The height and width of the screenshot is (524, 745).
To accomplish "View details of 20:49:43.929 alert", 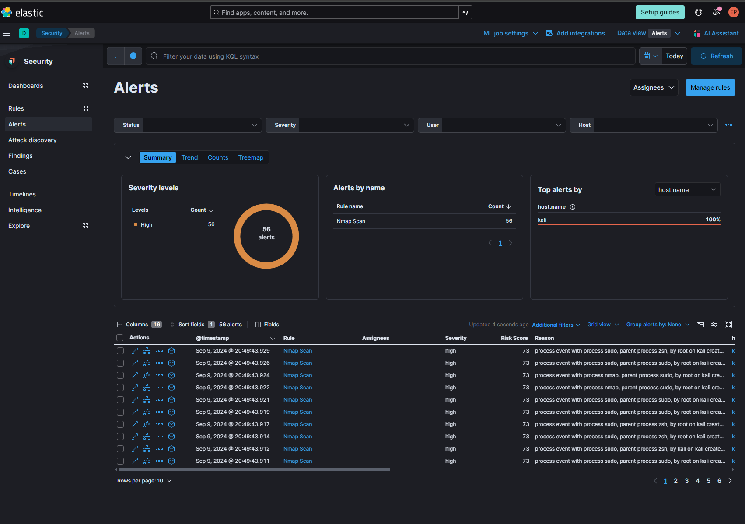I will (x=135, y=351).
